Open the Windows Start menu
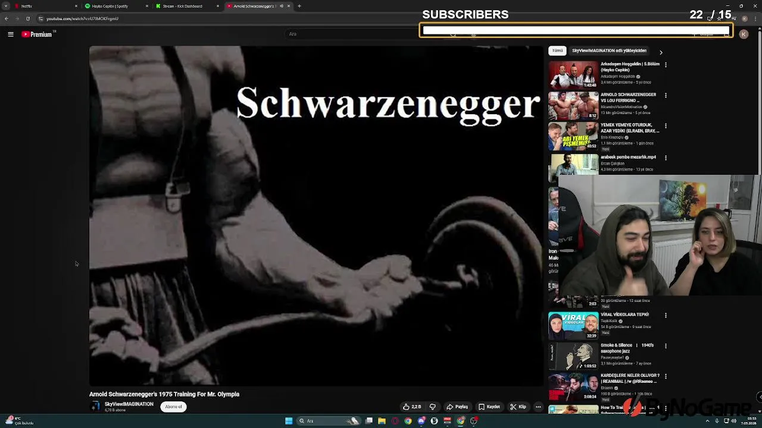 [x=289, y=421]
